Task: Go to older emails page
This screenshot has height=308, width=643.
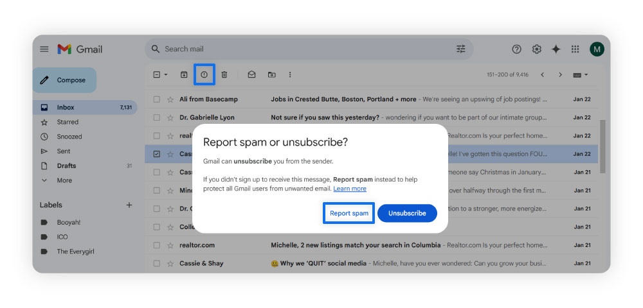Action: (x=560, y=75)
